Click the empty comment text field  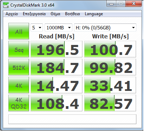tap(72, 119)
